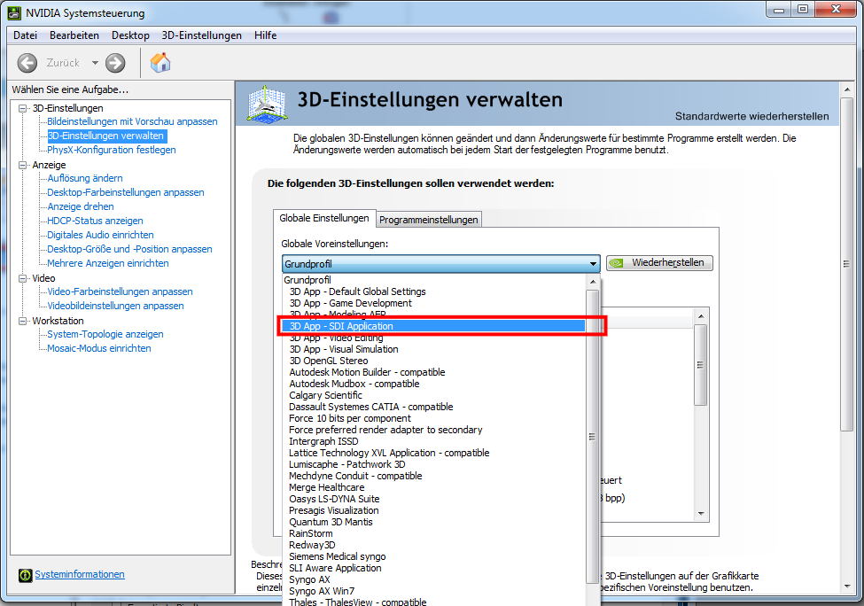Screen dimensions: 864x606
Task: Select Mechdyne Conduit - compatible
Action: (x=433, y=476)
